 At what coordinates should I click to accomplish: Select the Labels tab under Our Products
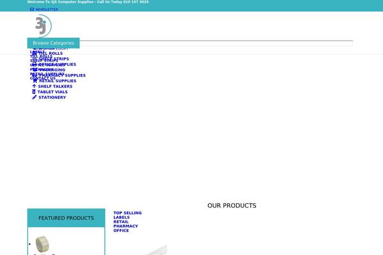click(121, 217)
